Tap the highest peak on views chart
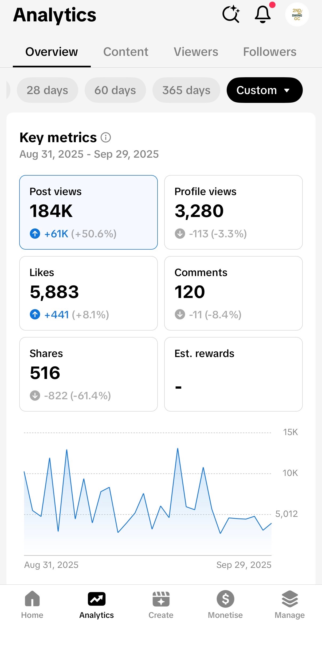 [178, 449]
